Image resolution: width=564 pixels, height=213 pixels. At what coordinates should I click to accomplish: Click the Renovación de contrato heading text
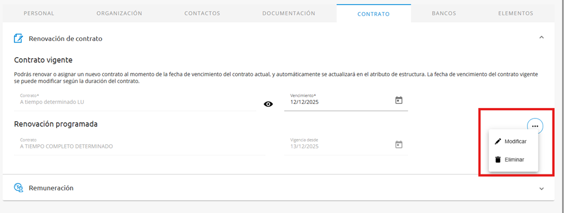click(x=65, y=39)
